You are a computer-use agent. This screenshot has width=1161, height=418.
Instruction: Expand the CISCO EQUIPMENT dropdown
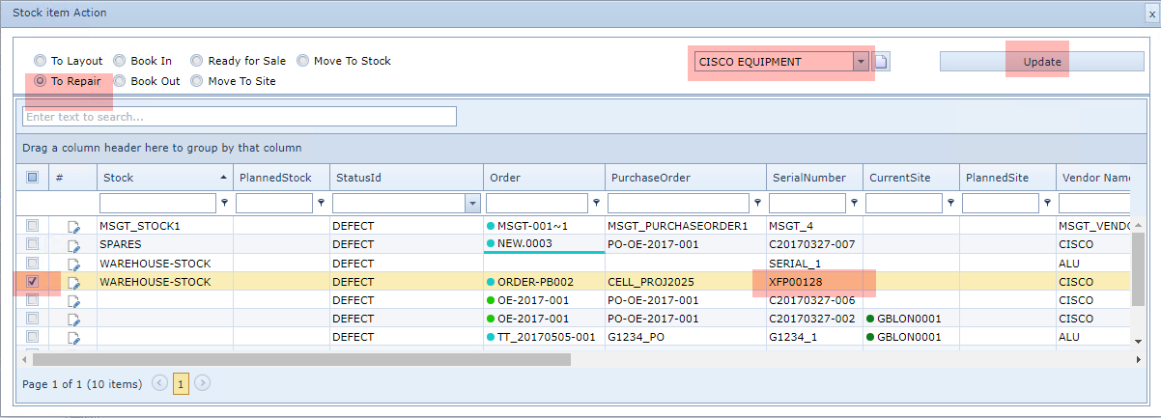pyautogui.click(x=860, y=62)
